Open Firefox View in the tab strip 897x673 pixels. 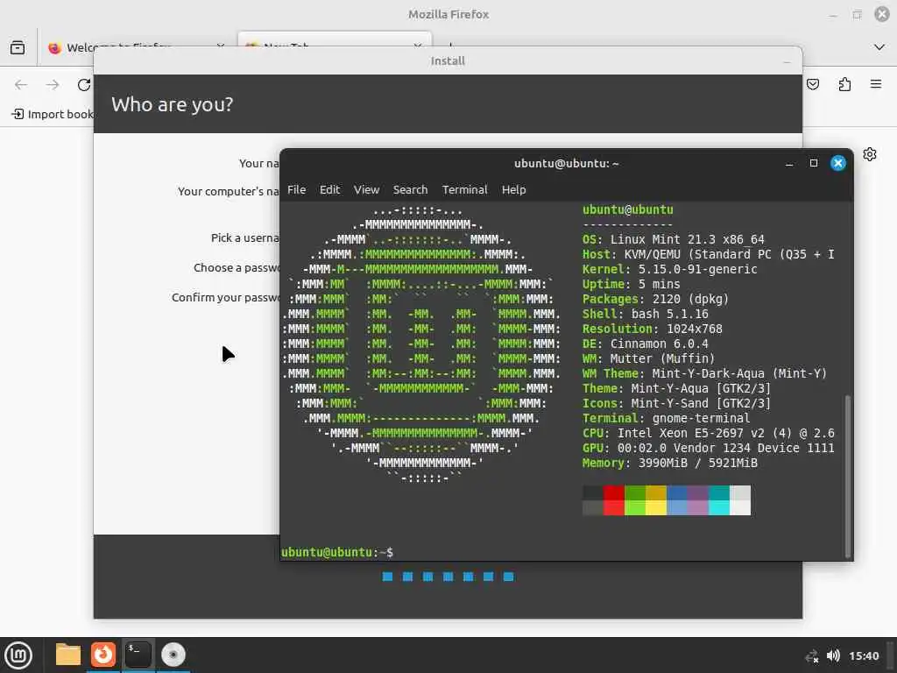[x=18, y=47]
